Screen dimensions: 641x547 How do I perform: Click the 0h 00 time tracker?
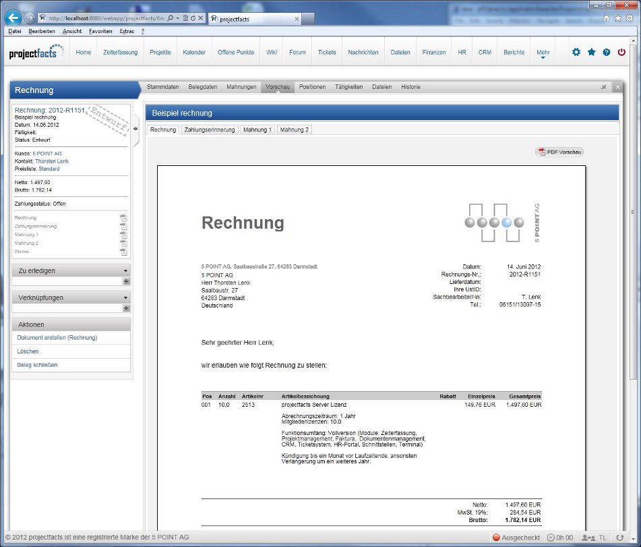coord(561,538)
